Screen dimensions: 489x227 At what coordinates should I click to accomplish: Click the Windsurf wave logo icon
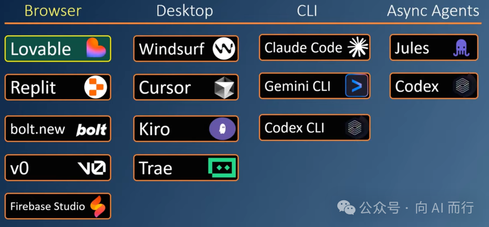[x=224, y=48]
